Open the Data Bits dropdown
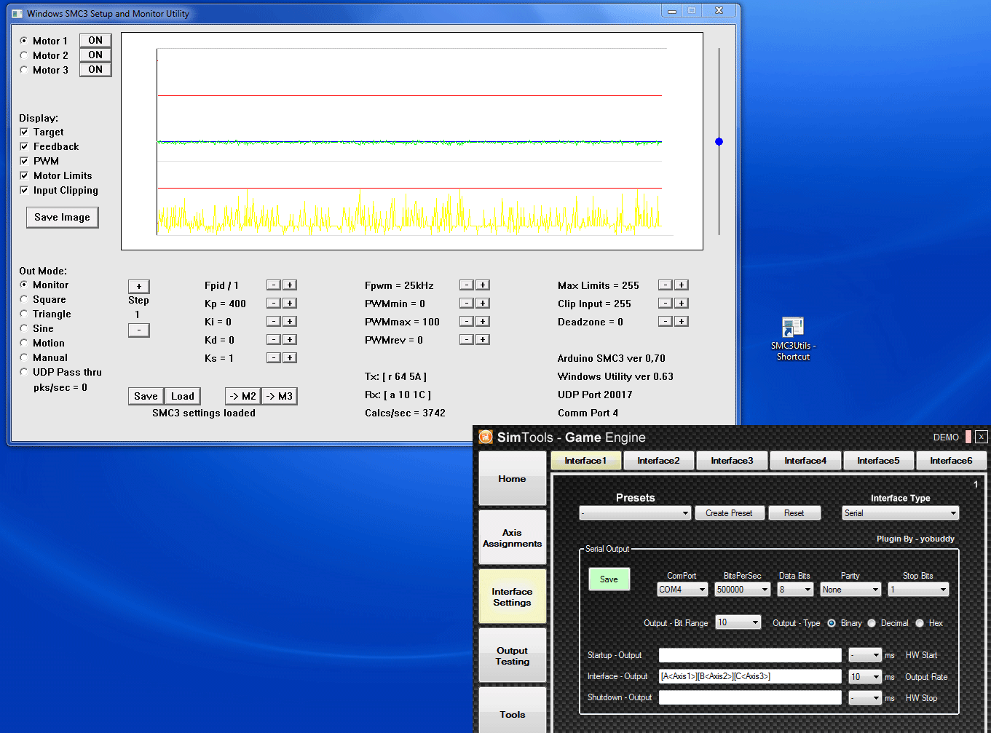Viewport: 991px width, 733px height. coord(795,590)
